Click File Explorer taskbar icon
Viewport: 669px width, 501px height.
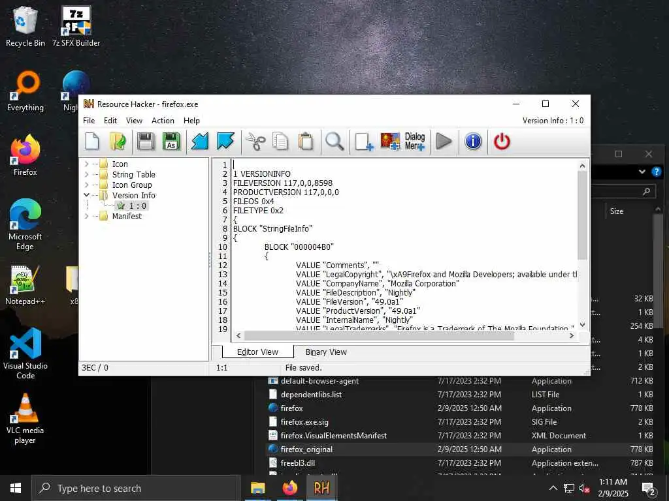[x=257, y=488]
